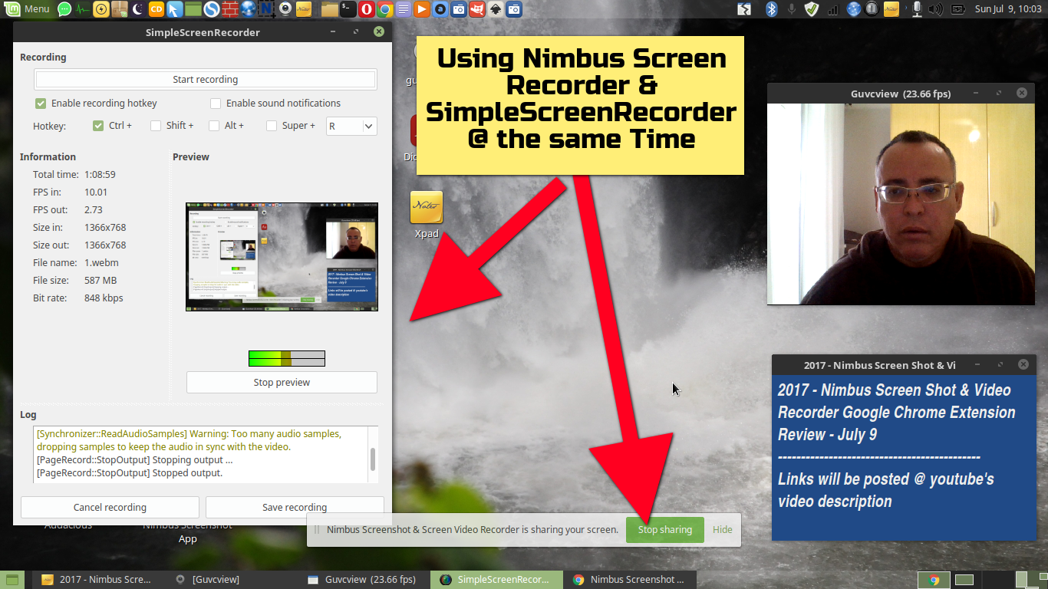Toggle the Super + hotkey modifier checkbox

coord(272,125)
